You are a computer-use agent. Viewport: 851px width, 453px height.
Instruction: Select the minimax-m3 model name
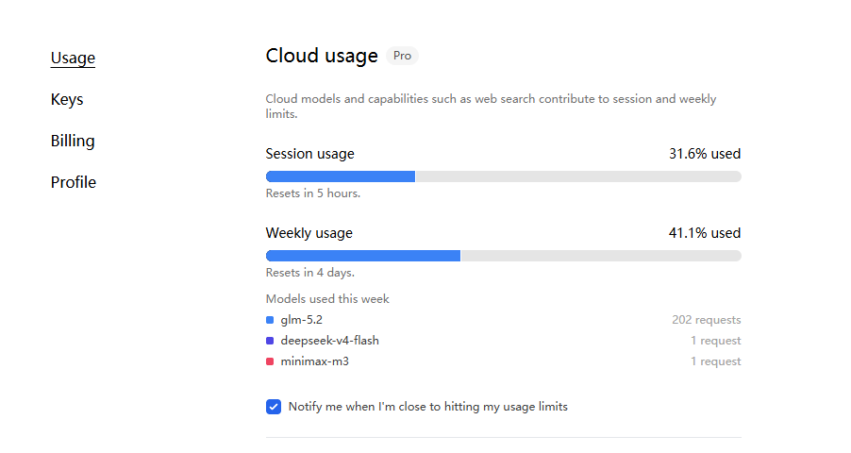click(315, 361)
